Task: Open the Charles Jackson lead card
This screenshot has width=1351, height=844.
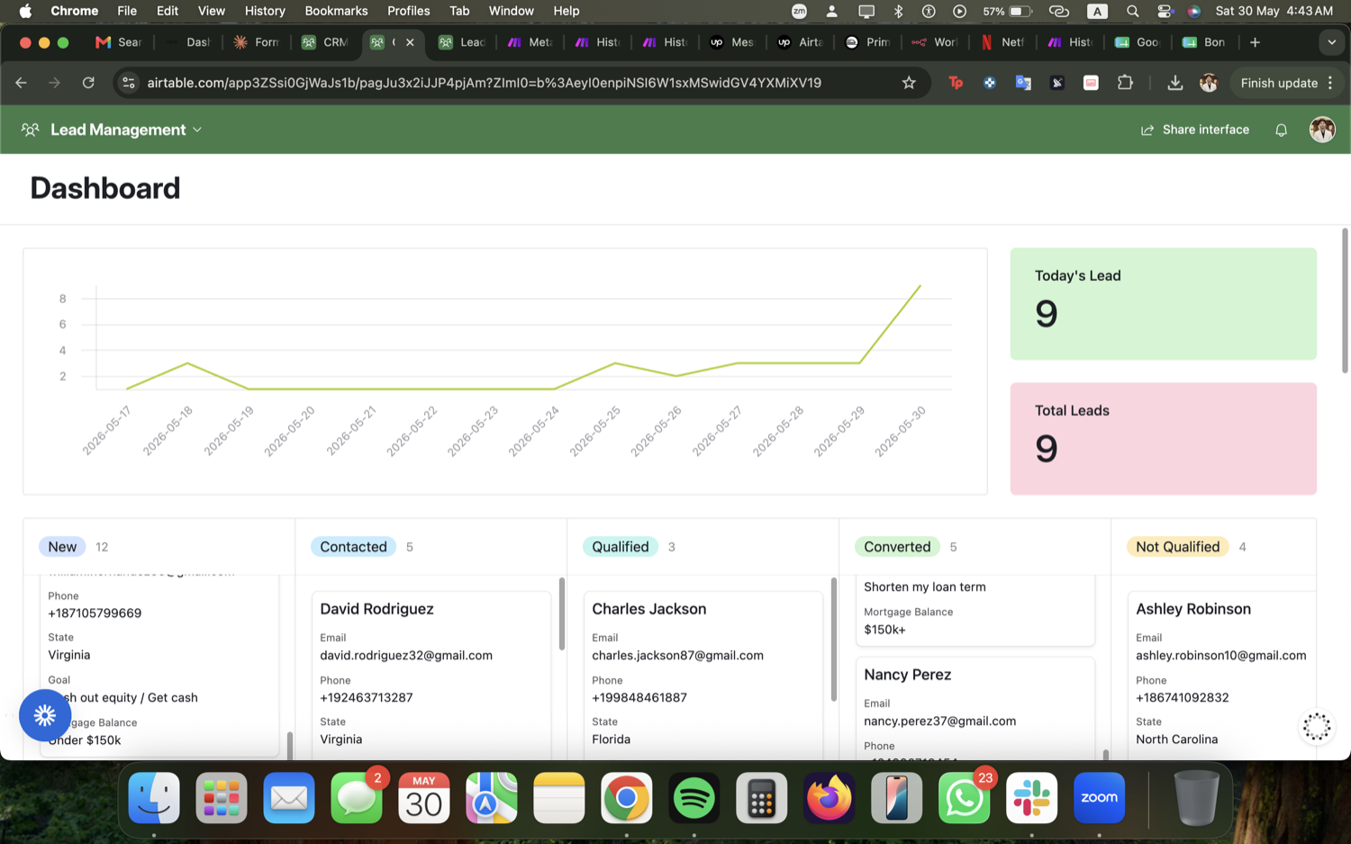Action: [x=703, y=674]
